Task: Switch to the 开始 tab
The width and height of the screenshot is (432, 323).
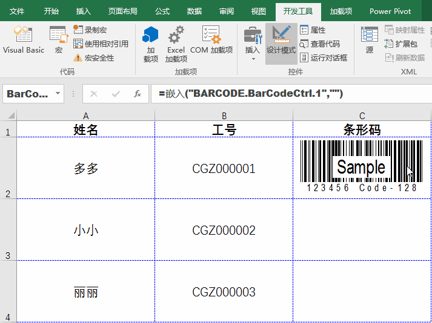Action: pos(52,11)
